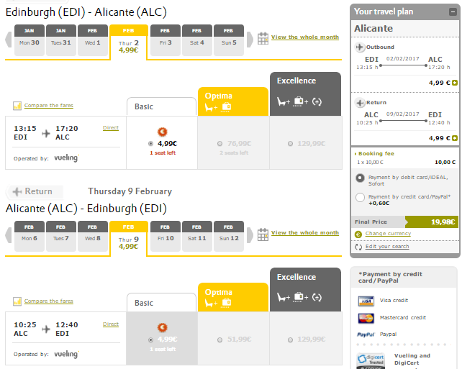Click the Final Price 19,98€ amount
Image resolution: width=462 pixels, height=369 pixels.
(x=443, y=222)
